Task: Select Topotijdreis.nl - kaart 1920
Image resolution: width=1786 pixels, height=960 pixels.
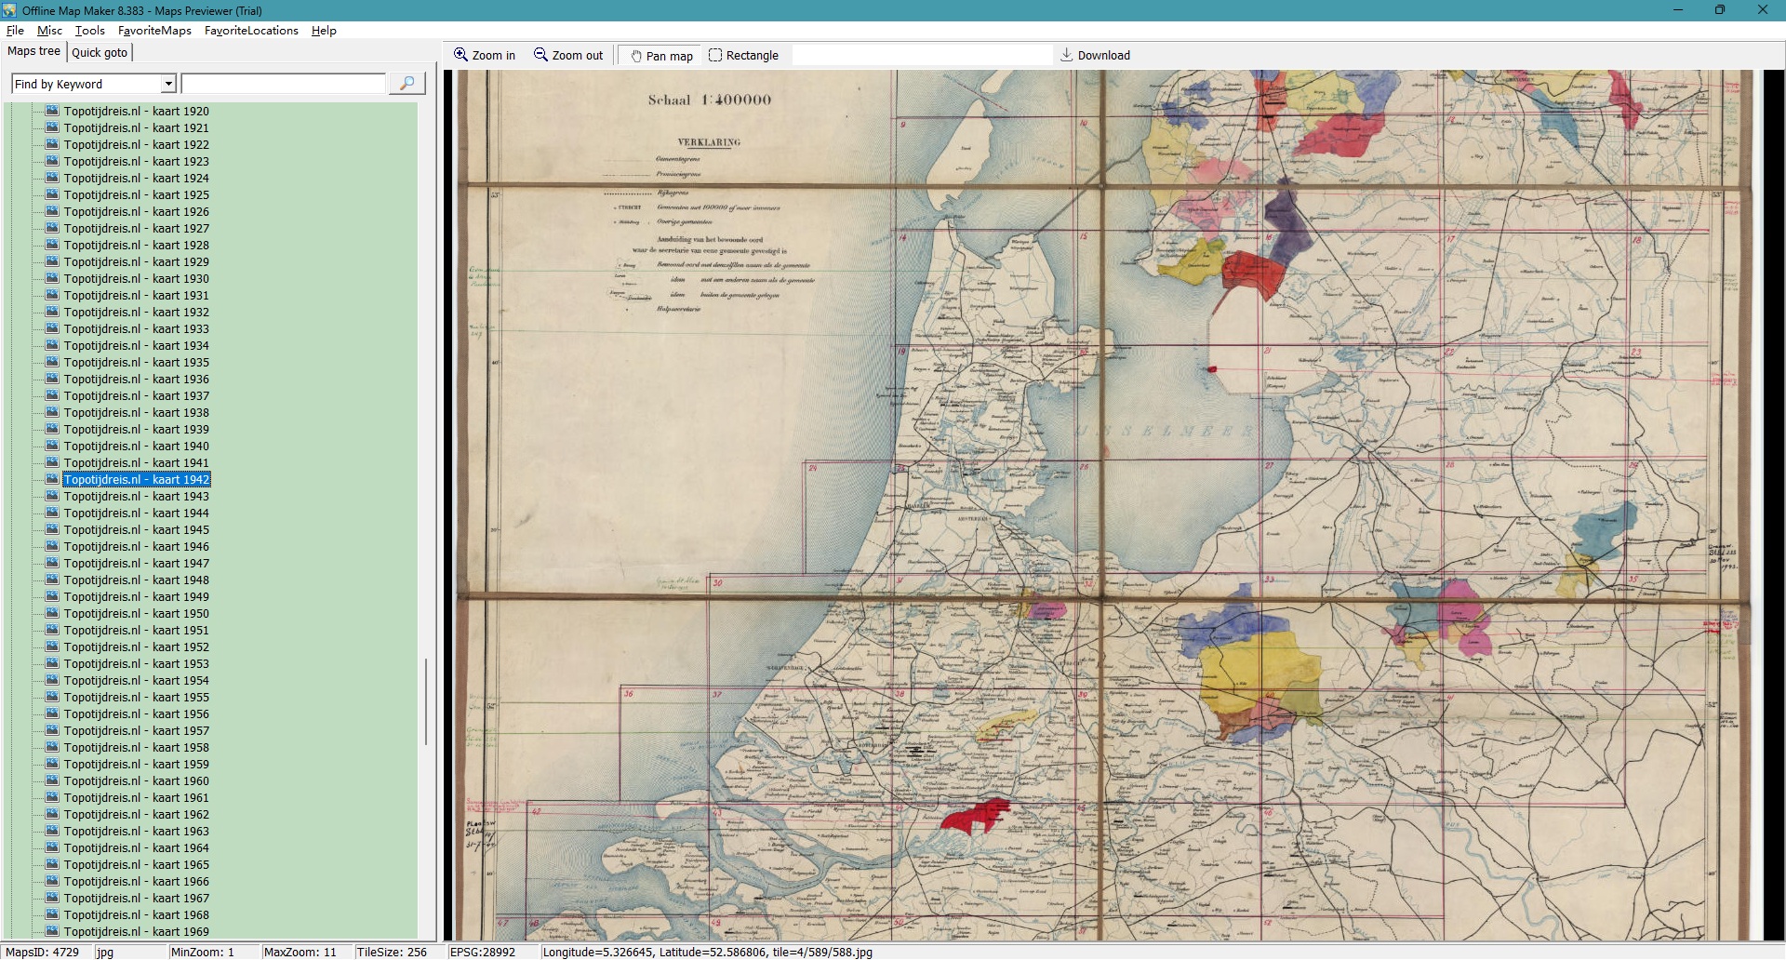Action: (136, 111)
